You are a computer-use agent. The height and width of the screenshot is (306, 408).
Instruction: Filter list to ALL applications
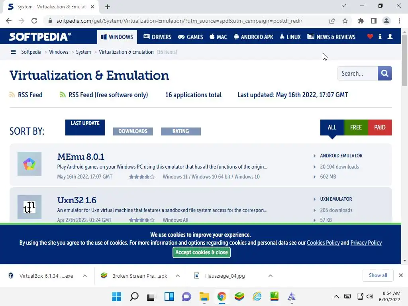332,127
